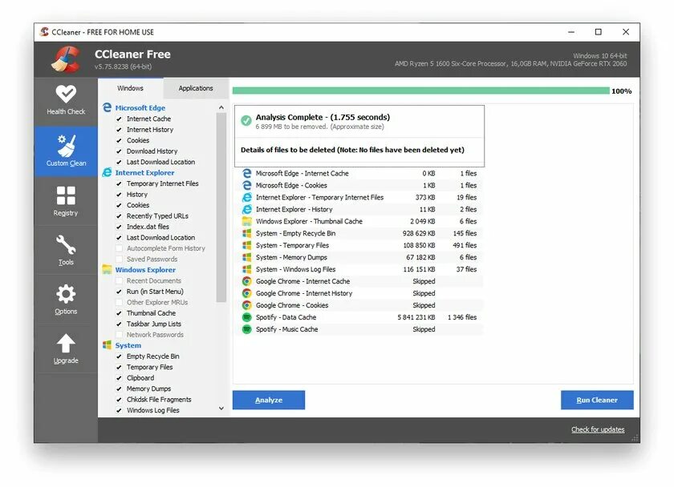The image size is (674, 487).
Task: Open the Tools section
Action: click(x=65, y=249)
